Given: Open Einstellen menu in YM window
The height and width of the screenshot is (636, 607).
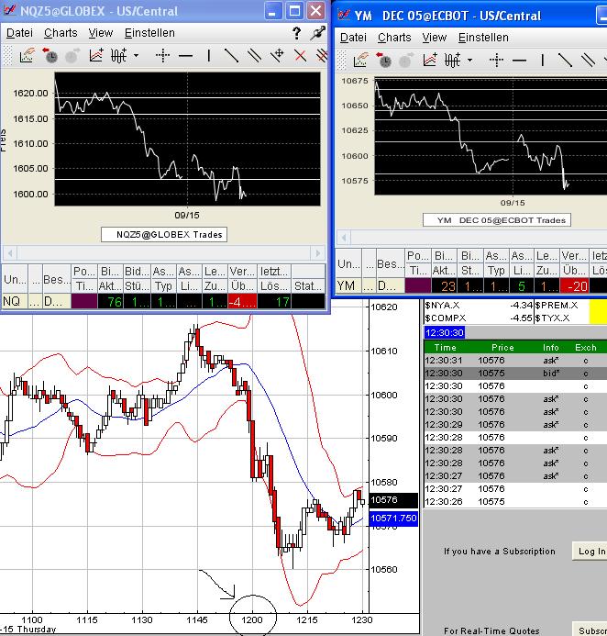Looking at the screenshot, I should tap(483, 38).
